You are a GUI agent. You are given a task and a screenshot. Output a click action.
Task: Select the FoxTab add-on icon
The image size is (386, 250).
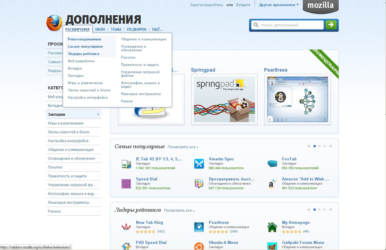(272, 163)
